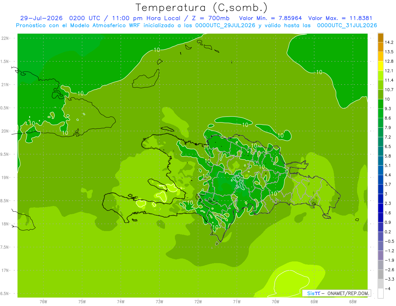The width and height of the screenshot is (396, 306).
Task: Click the 9.3 color bar label
Action: coord(388,109)
